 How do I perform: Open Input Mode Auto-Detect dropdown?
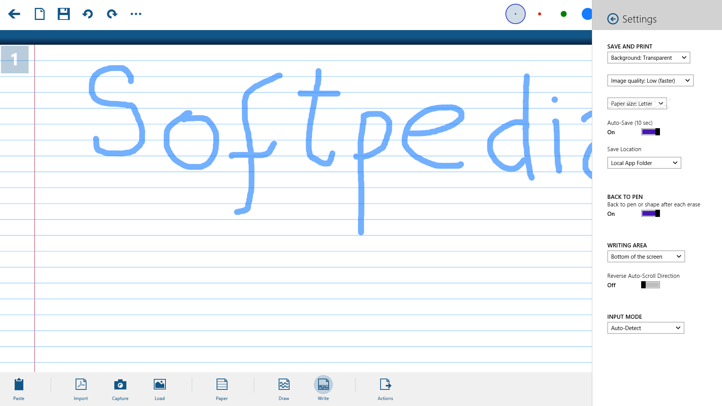tap(646, 328)
